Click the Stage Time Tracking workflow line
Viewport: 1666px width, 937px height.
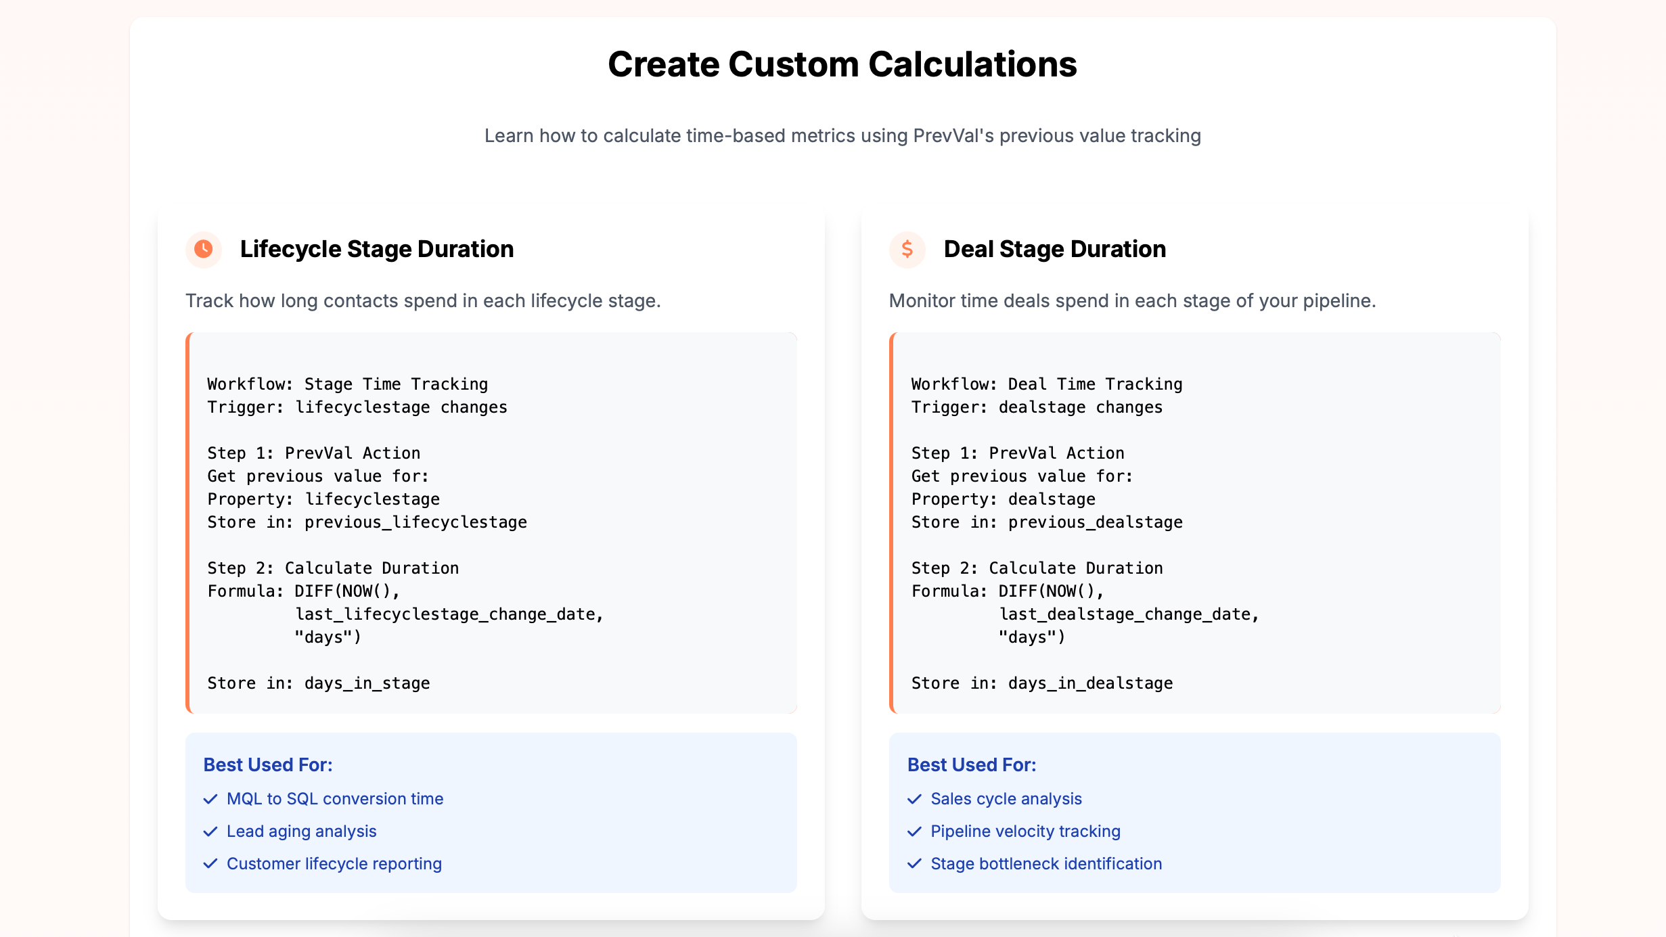347,384
